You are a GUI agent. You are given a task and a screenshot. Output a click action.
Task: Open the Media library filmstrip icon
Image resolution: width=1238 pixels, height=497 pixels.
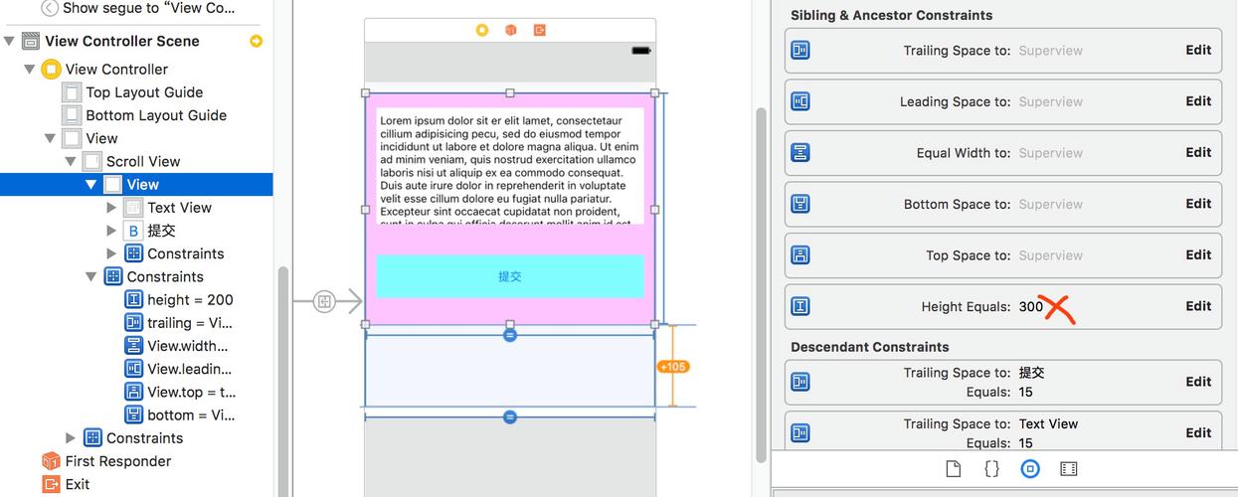1069,469
